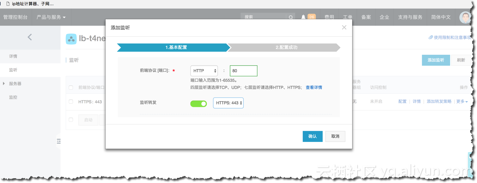Click the paperclip usage limits icon
Screen dimensions: 477x183
[x=431, y=37]
